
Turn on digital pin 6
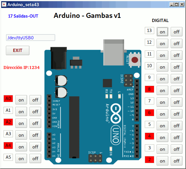162,114
